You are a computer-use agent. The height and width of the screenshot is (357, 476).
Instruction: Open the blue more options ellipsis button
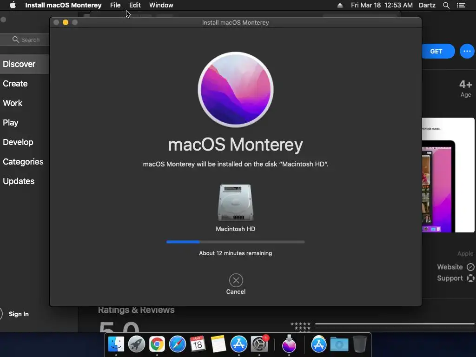pos(467,51)
